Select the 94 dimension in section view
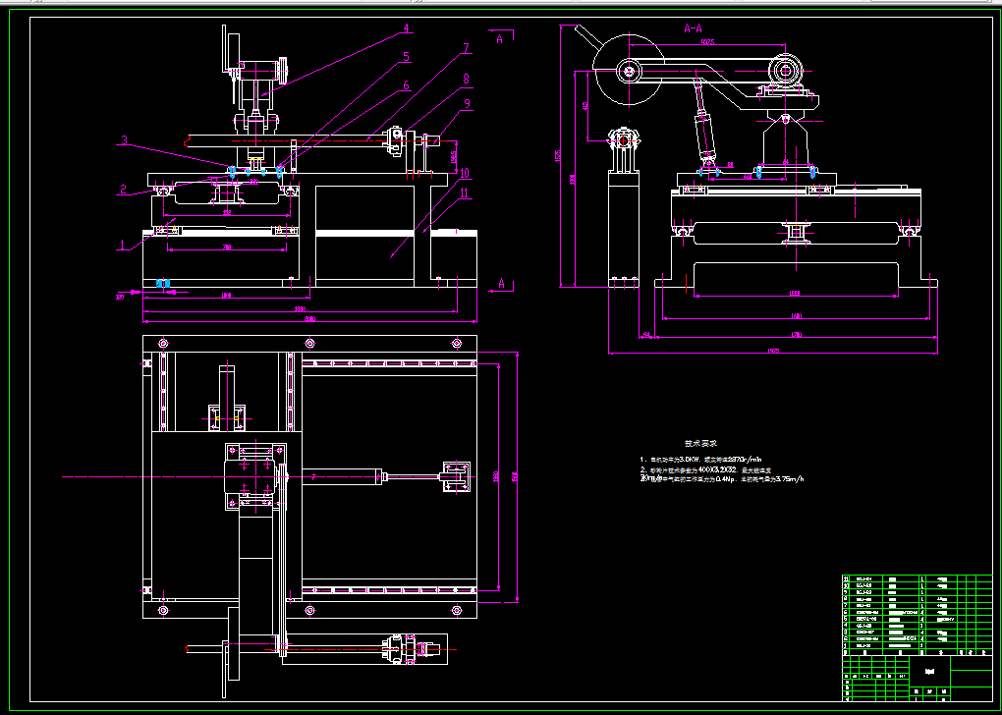Image resolution: width=1002 pixels, height=715 pixels. pos(646,334)
